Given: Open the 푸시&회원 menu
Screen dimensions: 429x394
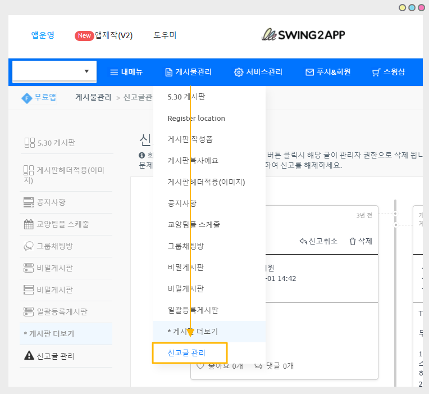Looking at the screenshot, I should (328, 72).
